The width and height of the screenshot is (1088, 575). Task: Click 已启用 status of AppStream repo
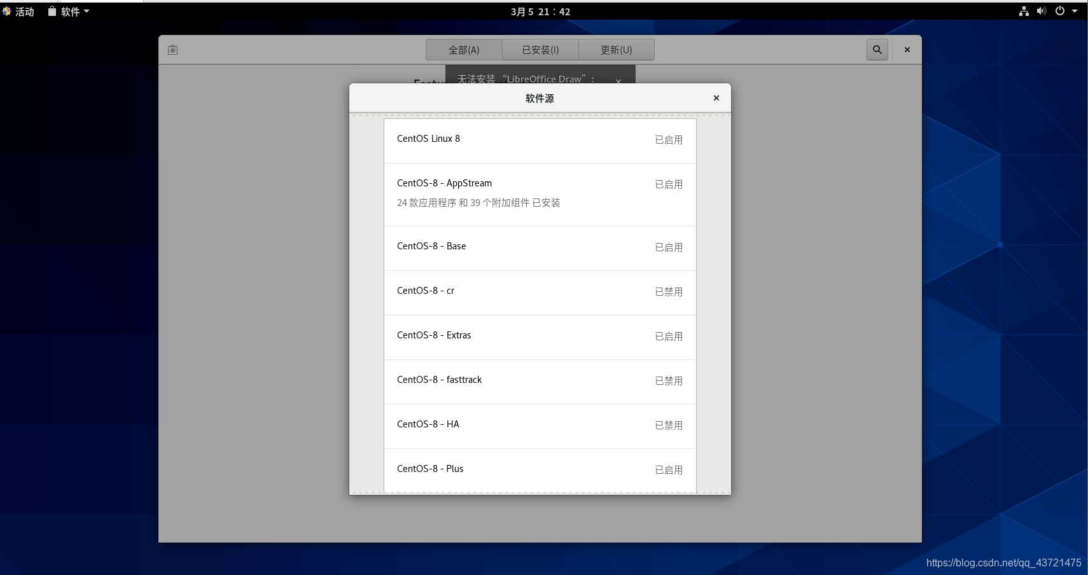(x=669, y=184)
